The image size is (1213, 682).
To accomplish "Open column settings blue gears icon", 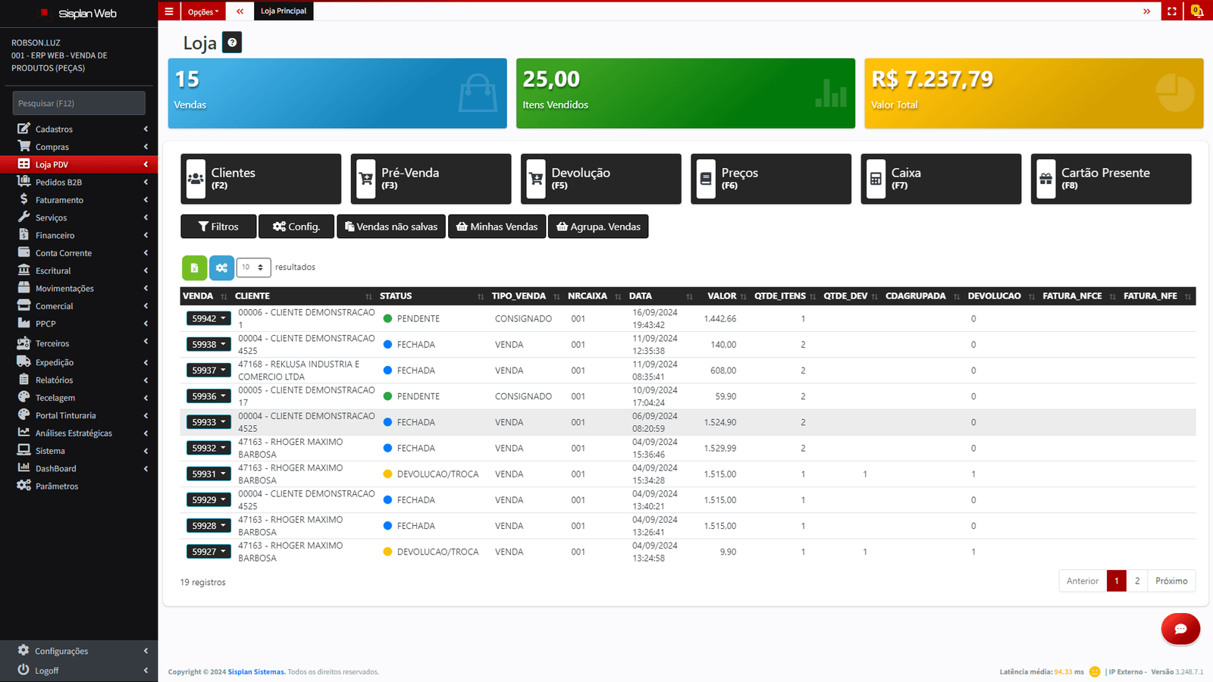I will (x=221, y=267).
